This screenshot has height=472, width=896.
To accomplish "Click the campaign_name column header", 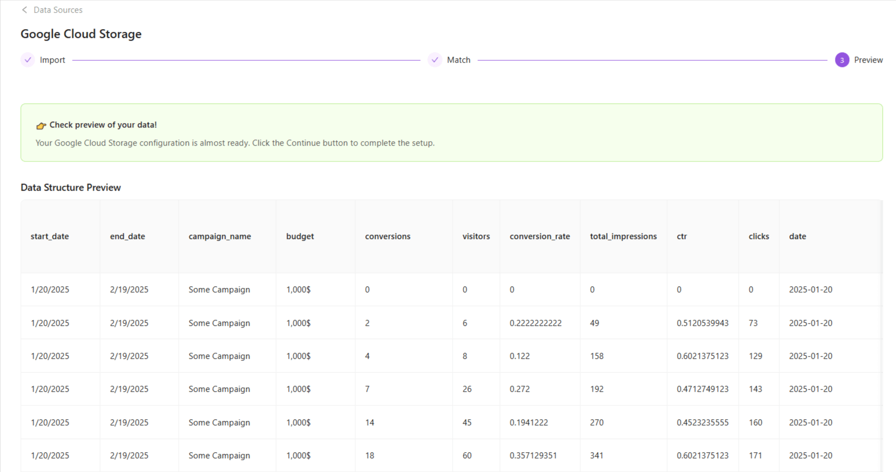I will [219, 236].
